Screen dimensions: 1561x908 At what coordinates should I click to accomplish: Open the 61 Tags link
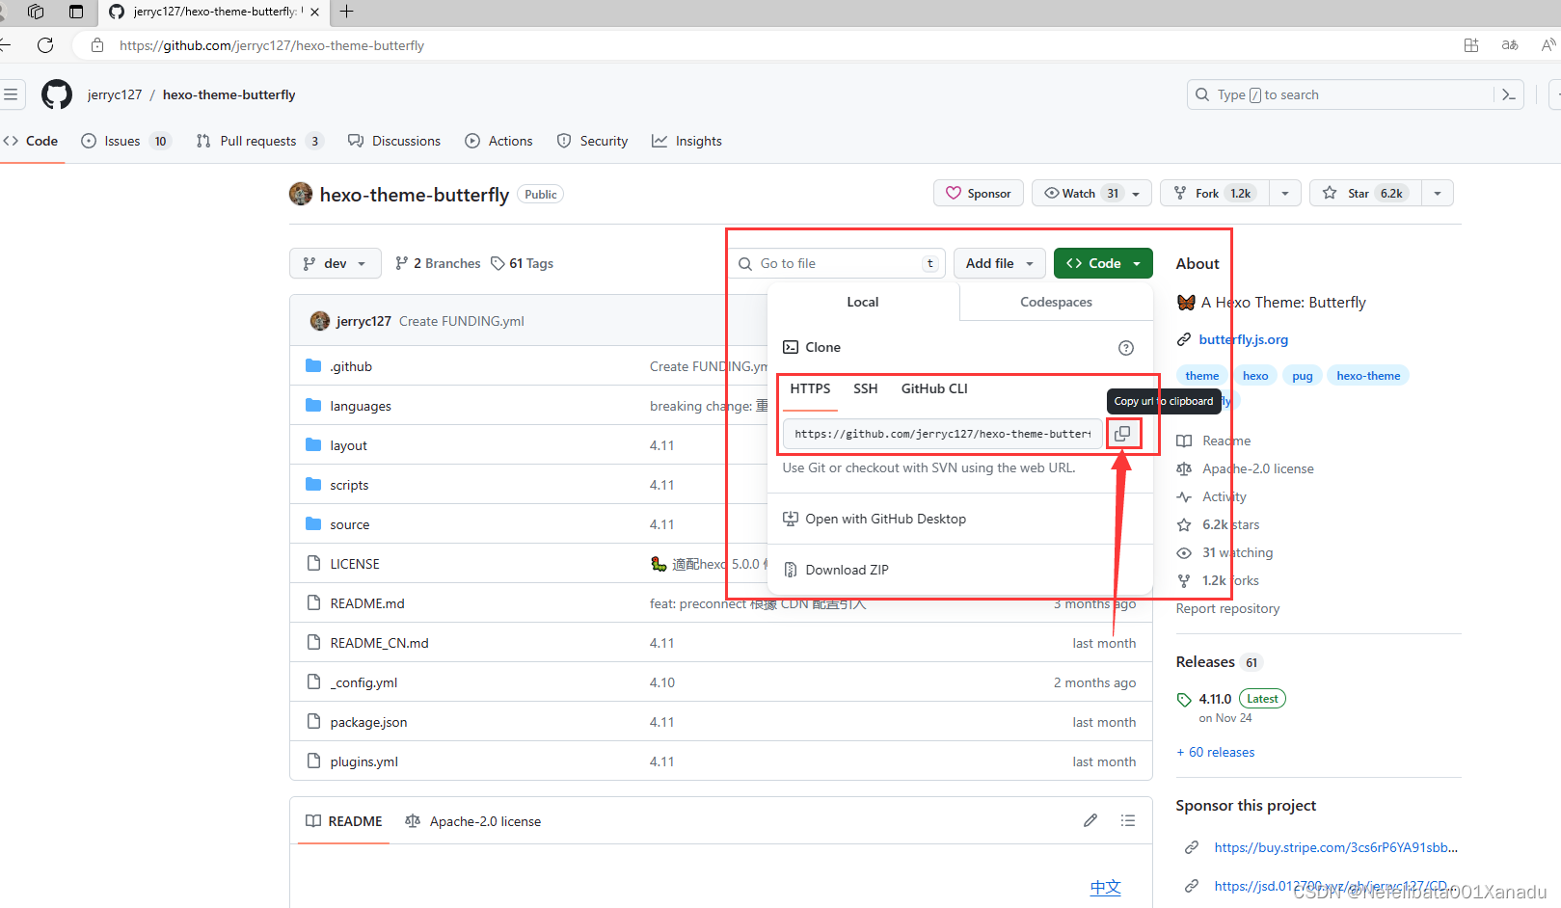pos(522,263)
